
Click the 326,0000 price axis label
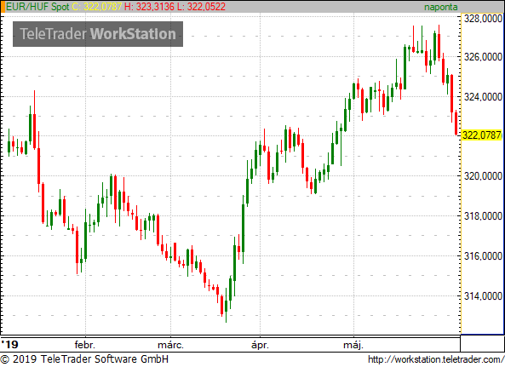tap(483, 57)
